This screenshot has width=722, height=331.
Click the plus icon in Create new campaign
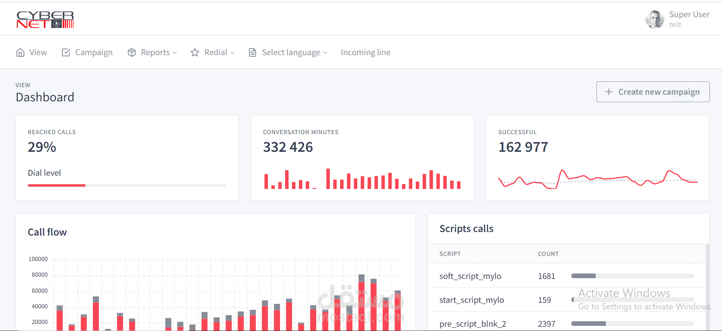(609, 92)
